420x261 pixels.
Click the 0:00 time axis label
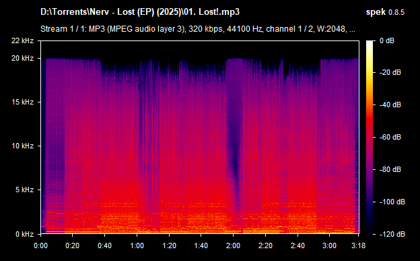(41, 245)
